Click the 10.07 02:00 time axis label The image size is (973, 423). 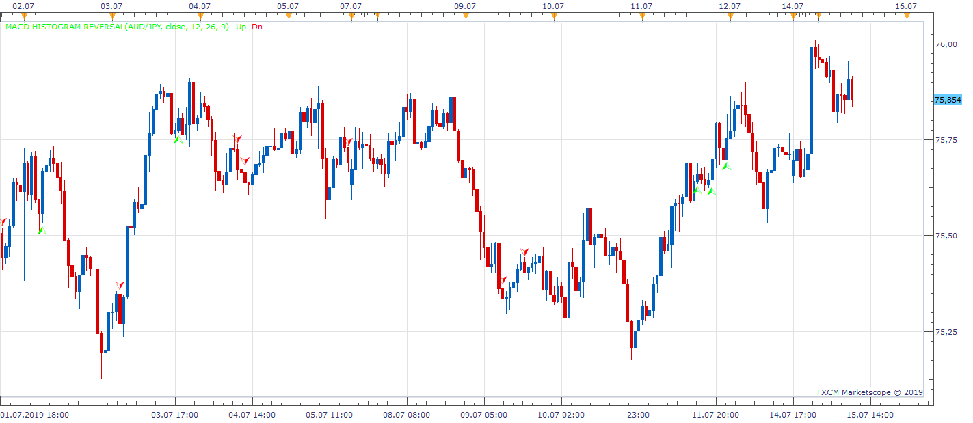pos(561,414)
